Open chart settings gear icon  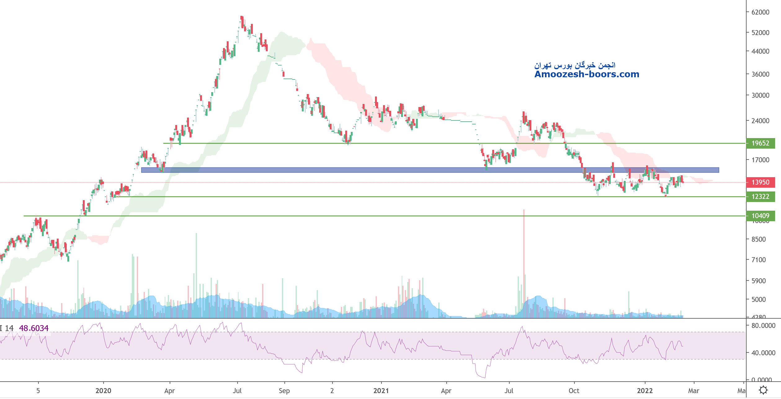point(763,390)
